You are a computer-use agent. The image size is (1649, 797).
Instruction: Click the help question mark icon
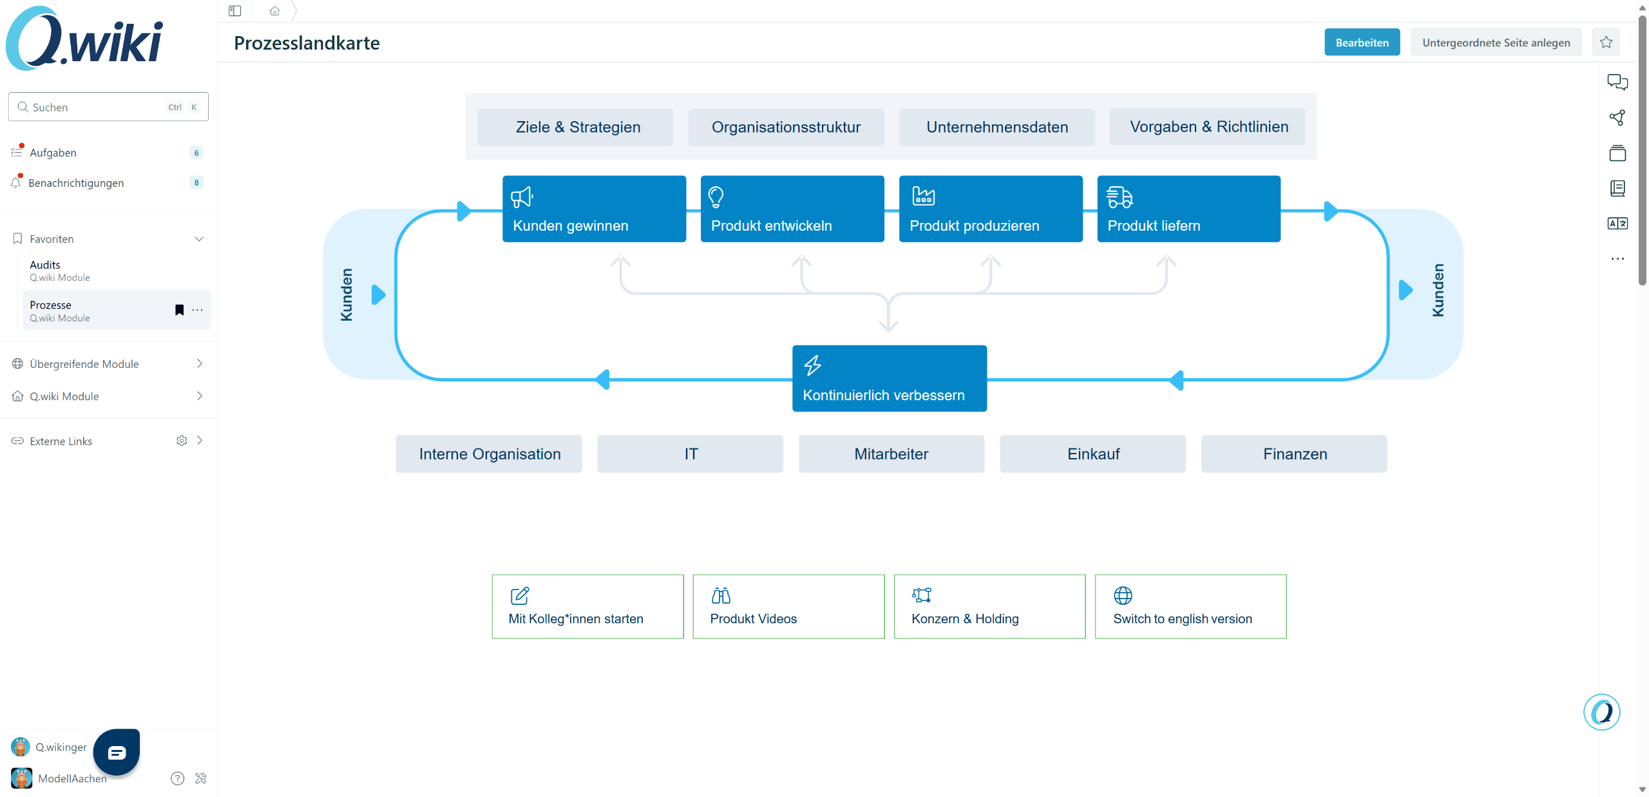click(x=177, y=778)
